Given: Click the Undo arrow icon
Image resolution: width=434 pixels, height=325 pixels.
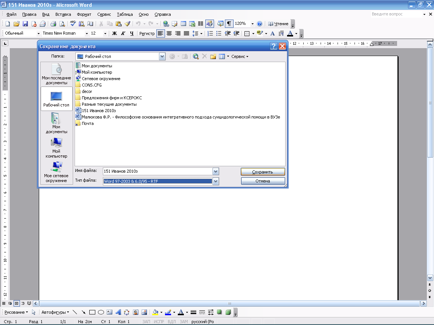Looking at the screenshot, I should click(x=138, y=24).
